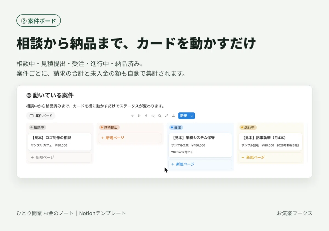The width and height of the screenshot is (329, 231).
Task: Open the 【見本】記事執筆（月4本） card
Action: (270, 142)
